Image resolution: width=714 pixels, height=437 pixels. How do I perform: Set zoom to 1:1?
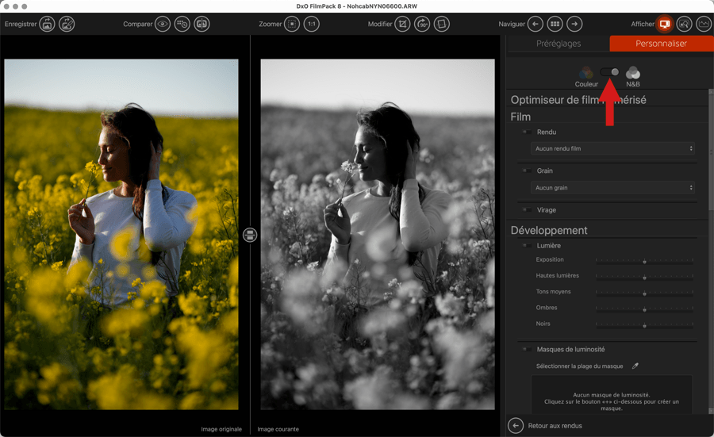tap(312, 25)
